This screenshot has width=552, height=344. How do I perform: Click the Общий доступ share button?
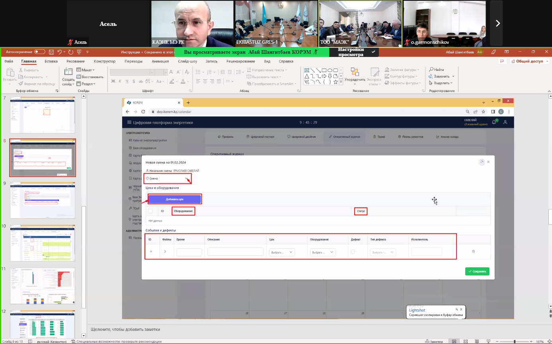pyautogui.click(x=529, y=61)
